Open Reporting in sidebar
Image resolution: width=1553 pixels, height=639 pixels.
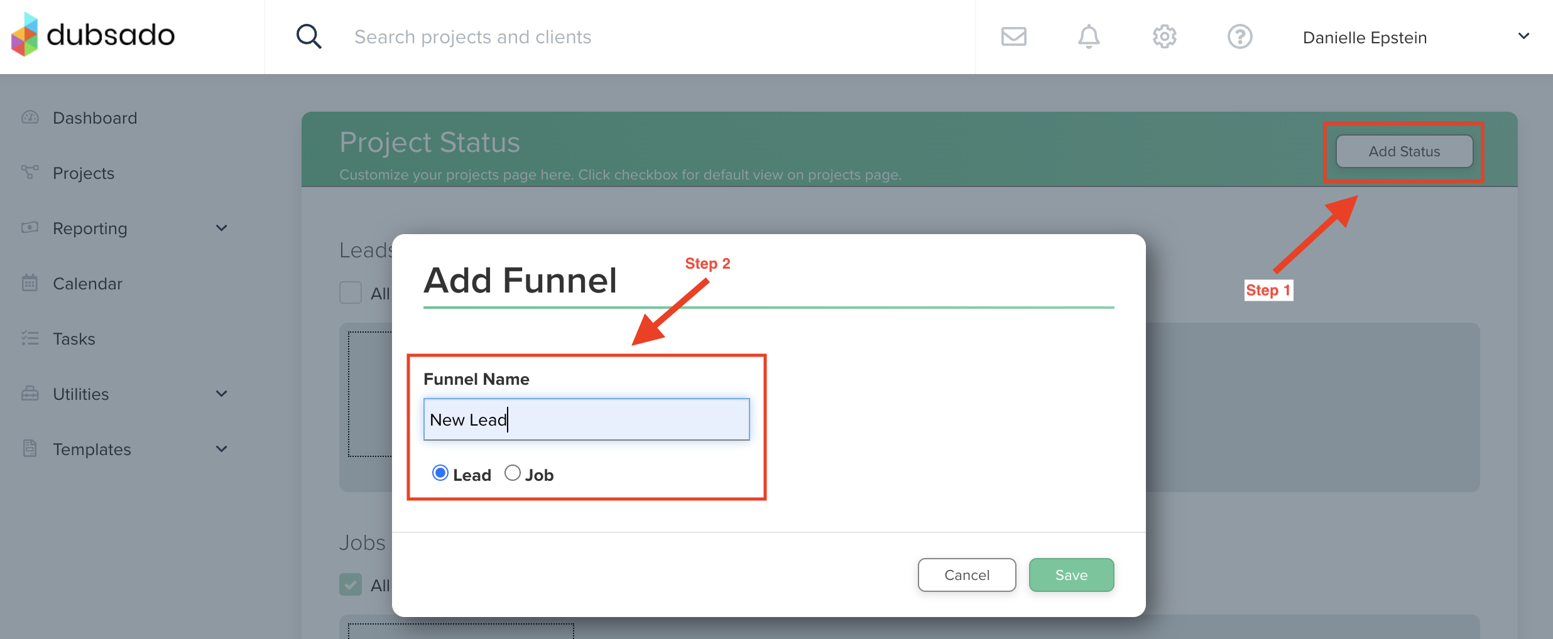pyautogui.click(x=90, y=228)
